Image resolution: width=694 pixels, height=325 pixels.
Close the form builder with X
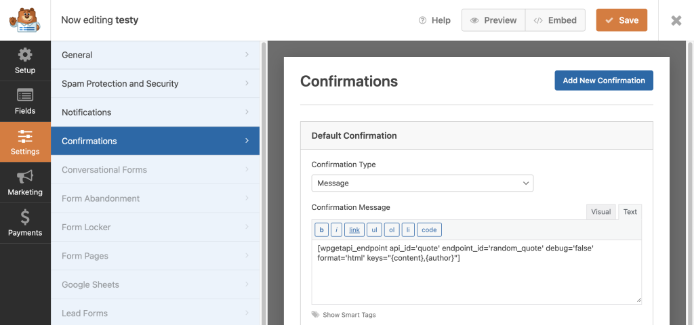(x=676, y=20)
